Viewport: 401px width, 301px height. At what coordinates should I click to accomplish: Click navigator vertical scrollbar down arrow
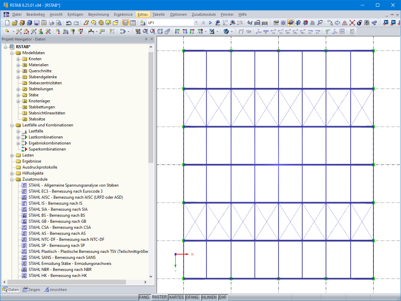(151, 277)
